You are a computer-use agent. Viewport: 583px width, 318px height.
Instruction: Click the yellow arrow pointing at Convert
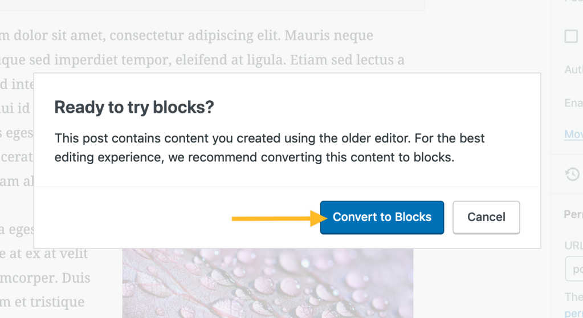click(x=279, y=218)
